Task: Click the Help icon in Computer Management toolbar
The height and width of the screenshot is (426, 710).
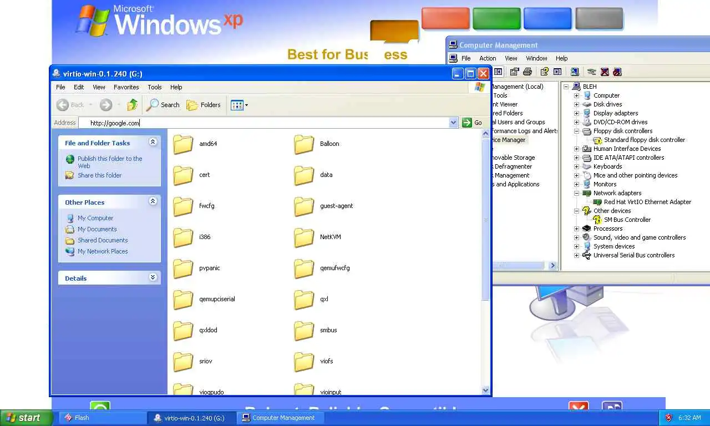Action: [544, 72]
